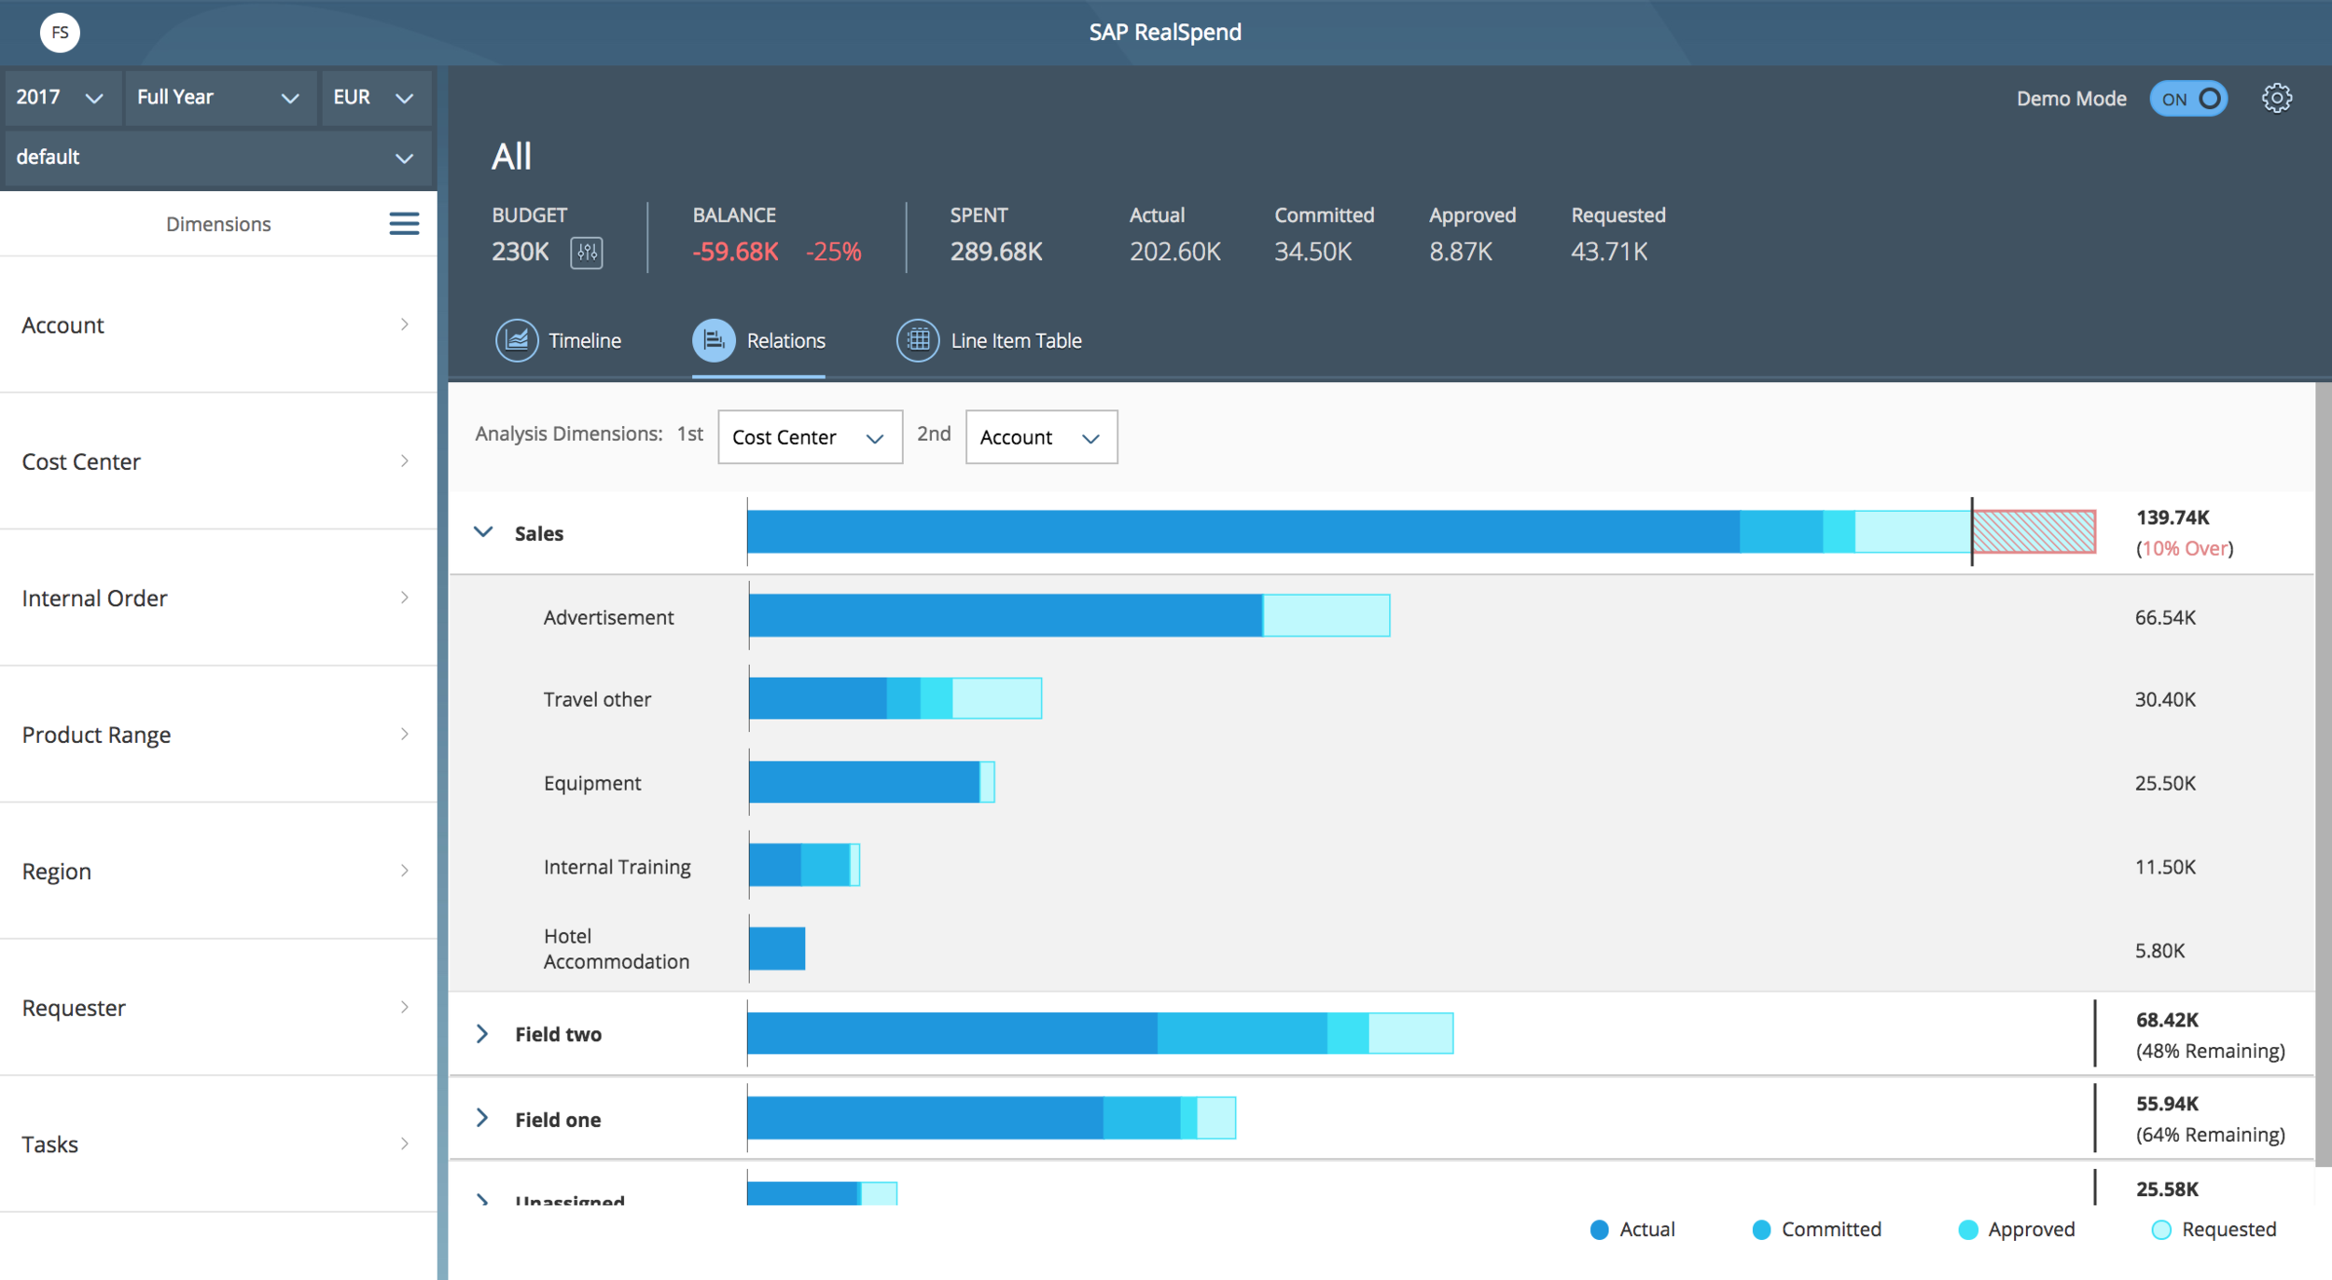Switch to the Relations tab
2332x1280 pixels.
(x=758, y=341)
